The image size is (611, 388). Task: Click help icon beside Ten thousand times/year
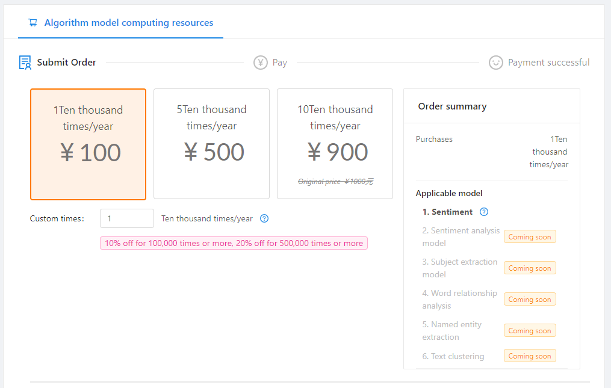(264, 218)
